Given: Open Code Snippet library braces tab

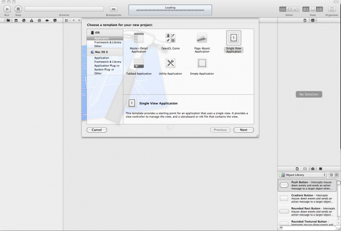Looking at the screenshot, I should click(x=305, y=169).
